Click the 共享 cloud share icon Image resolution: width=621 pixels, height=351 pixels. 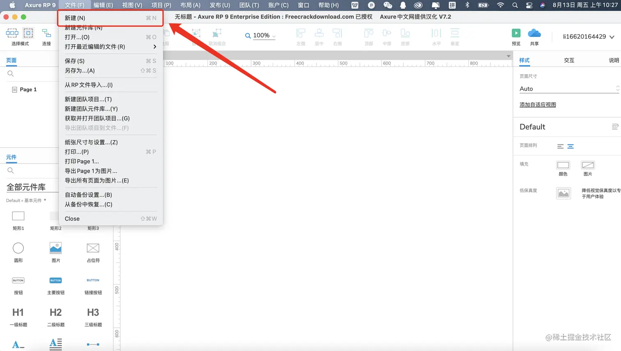click(x=534, y=33)
